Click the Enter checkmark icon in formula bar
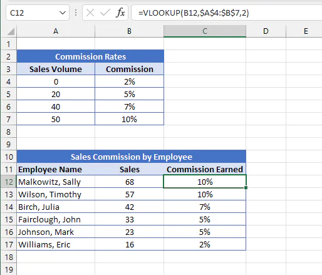Screen dimensions: 322x275 coord(105,13)
